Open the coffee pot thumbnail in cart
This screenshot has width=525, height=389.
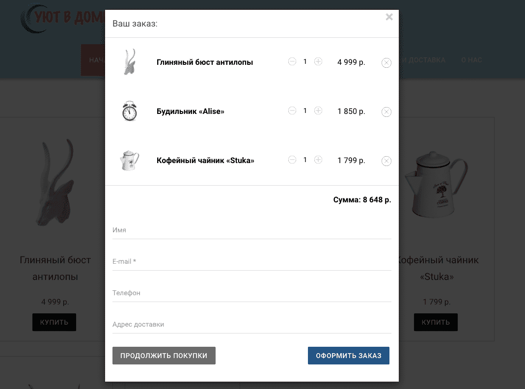130,160
